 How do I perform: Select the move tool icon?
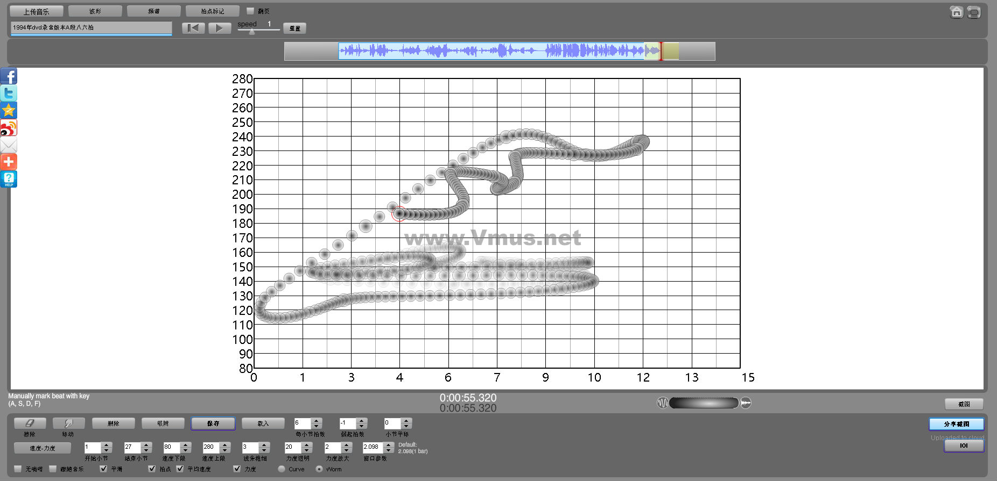68,423
